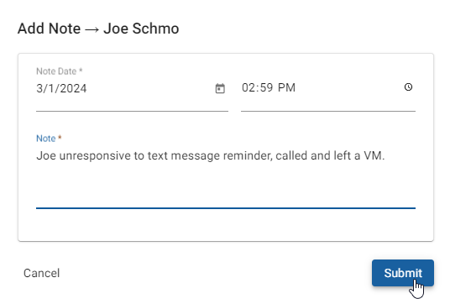This screenshot has height=304, width=450.
Task: Click empty space below the note text line
Action: pyautogui.click(x=226, y=185)
